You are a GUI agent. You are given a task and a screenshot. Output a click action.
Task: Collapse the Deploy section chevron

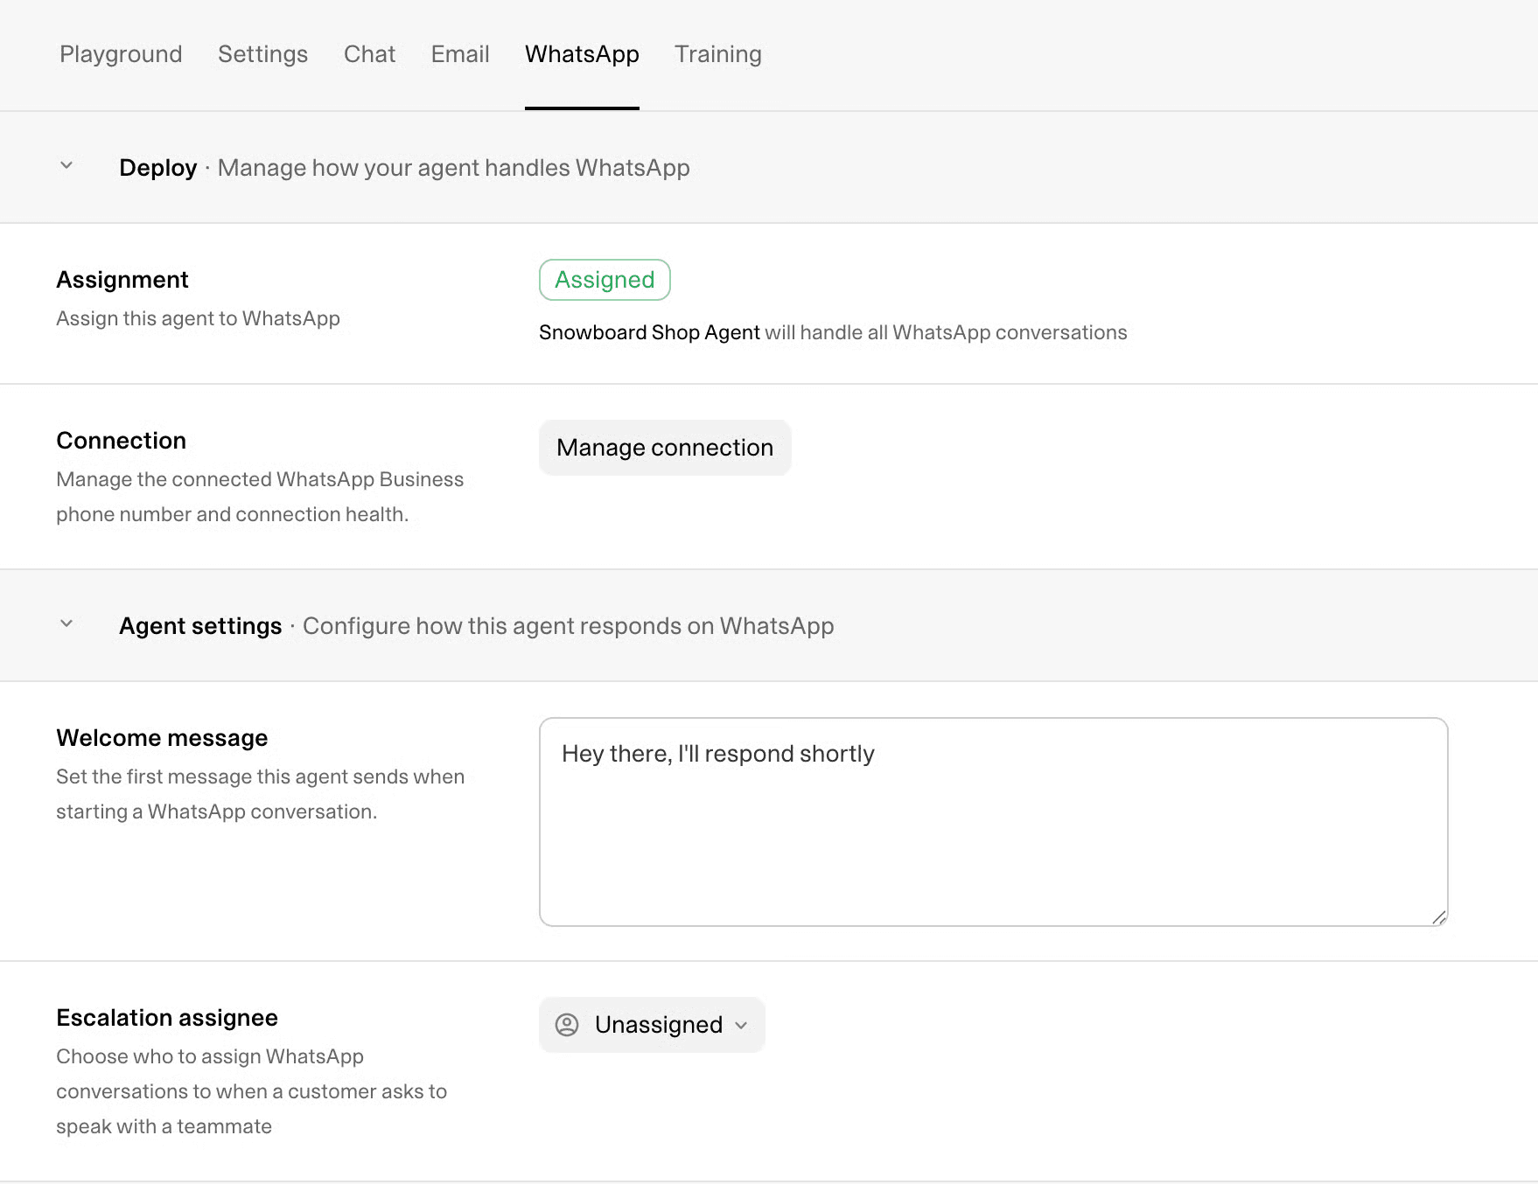[66, 165]
